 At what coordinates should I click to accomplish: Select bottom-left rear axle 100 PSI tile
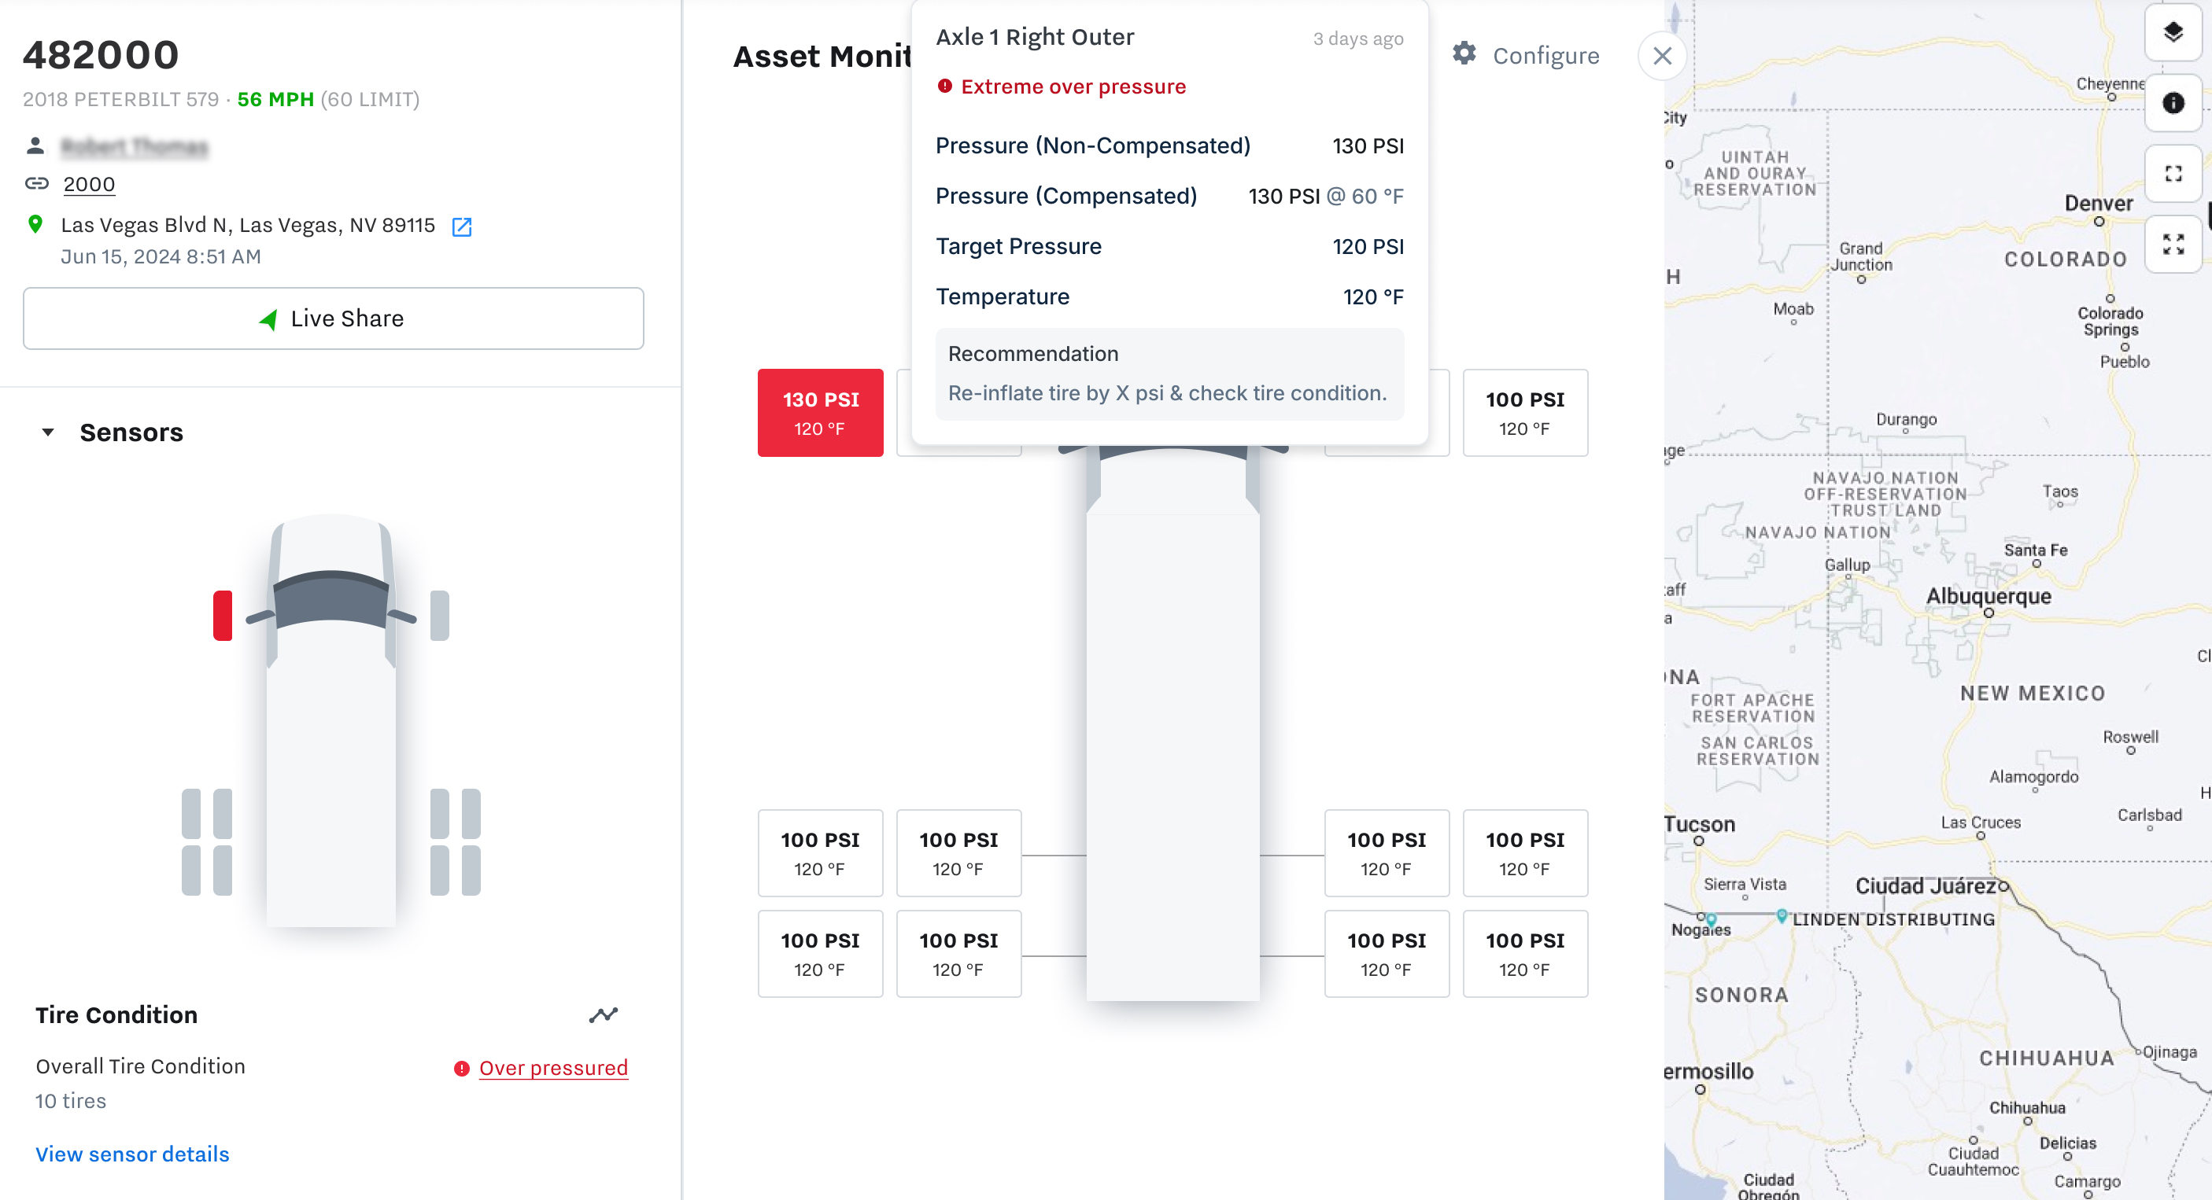pos(820,954)
